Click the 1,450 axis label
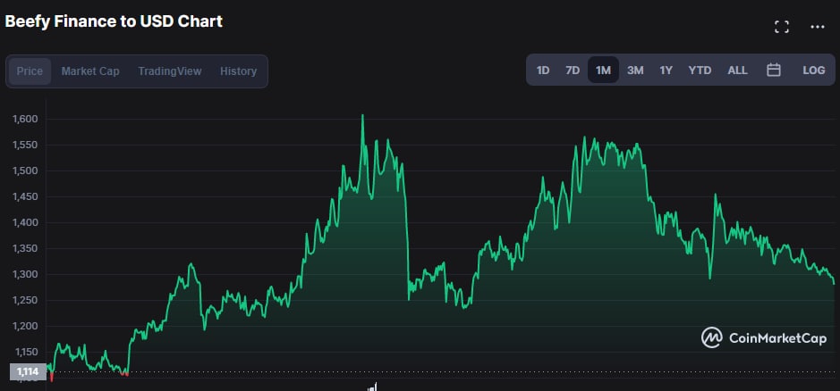The width and height of the screenshot is (840, 391). pos(25,196)
